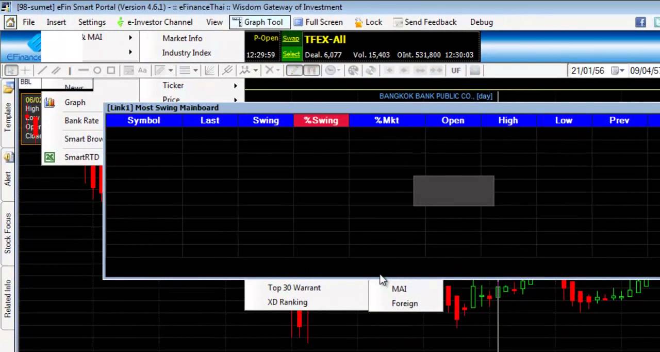This screenshot has width=660, height=352.
Task: Click the green Select link
Action: click(291, 54)
